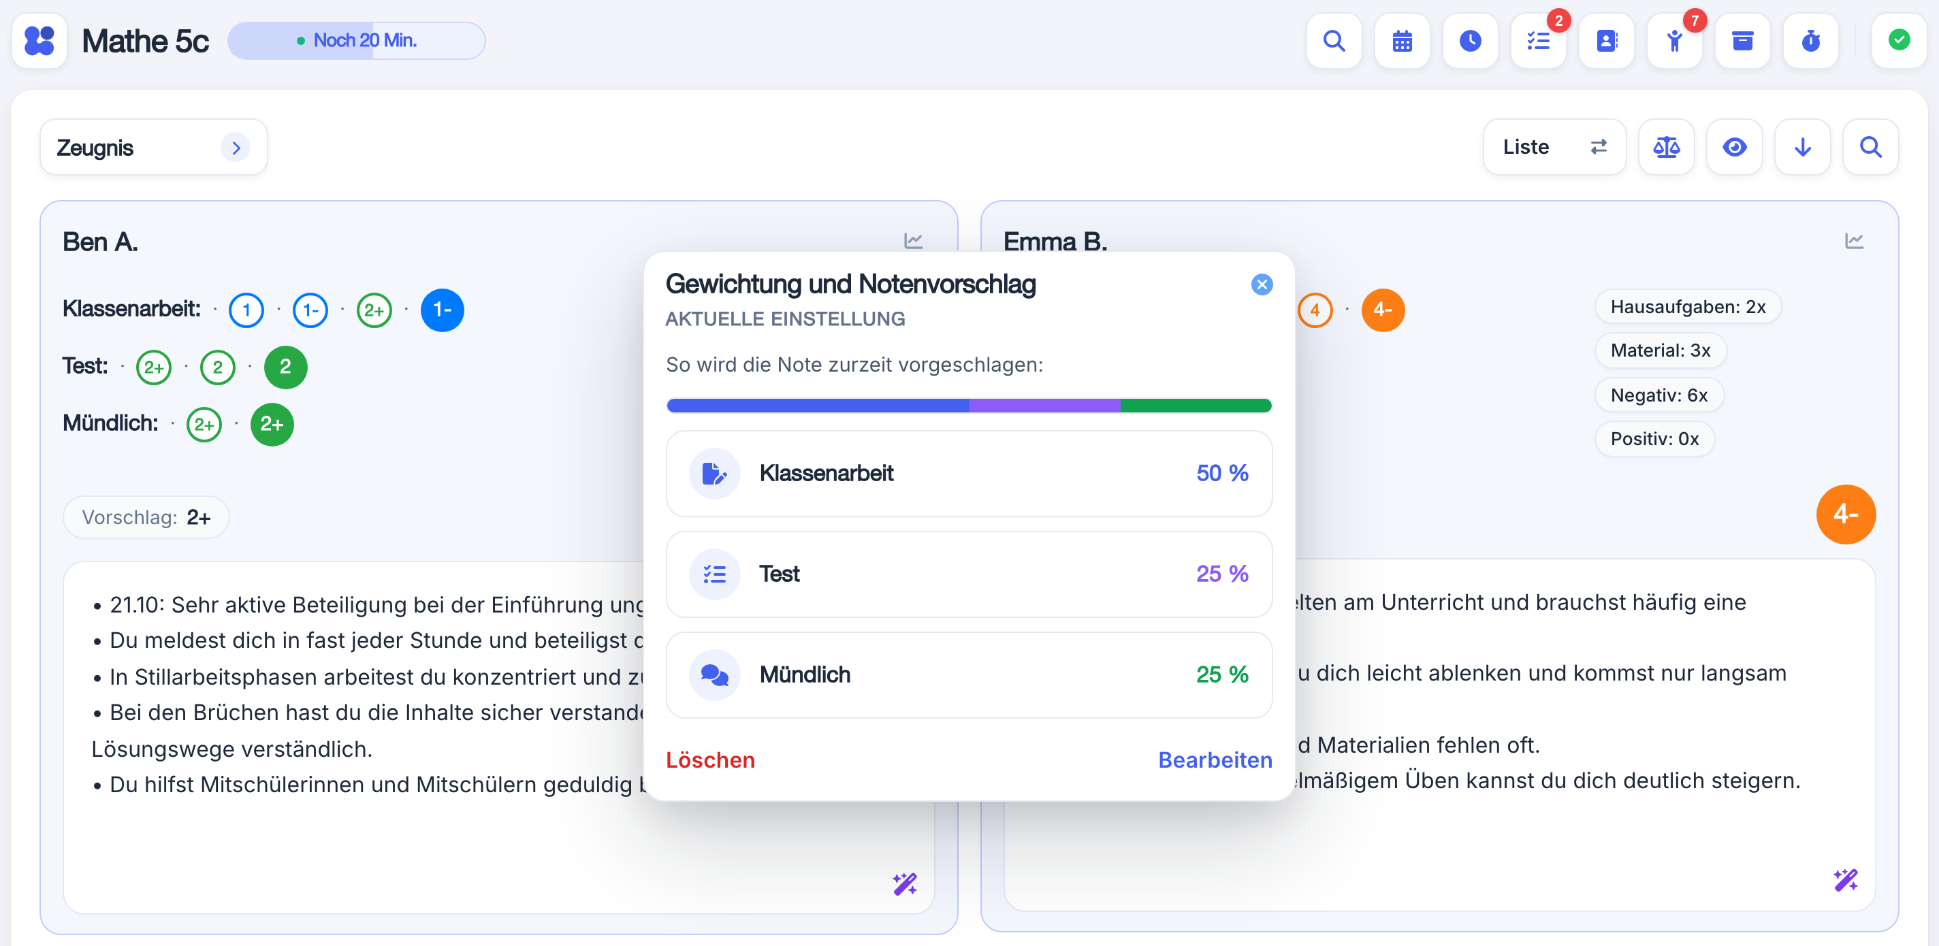This screenshot has width=1939, height=946.
Task: Click Ben's filled blue Klassenarbeit 1- badge
Action: (442, 310)
